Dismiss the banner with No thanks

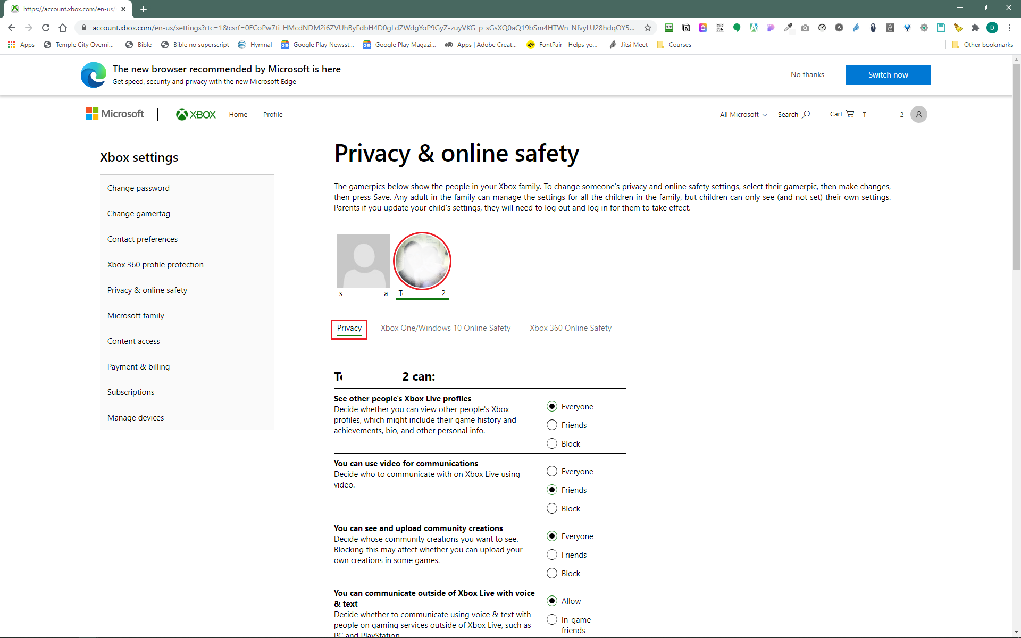[x=807, y=75]
